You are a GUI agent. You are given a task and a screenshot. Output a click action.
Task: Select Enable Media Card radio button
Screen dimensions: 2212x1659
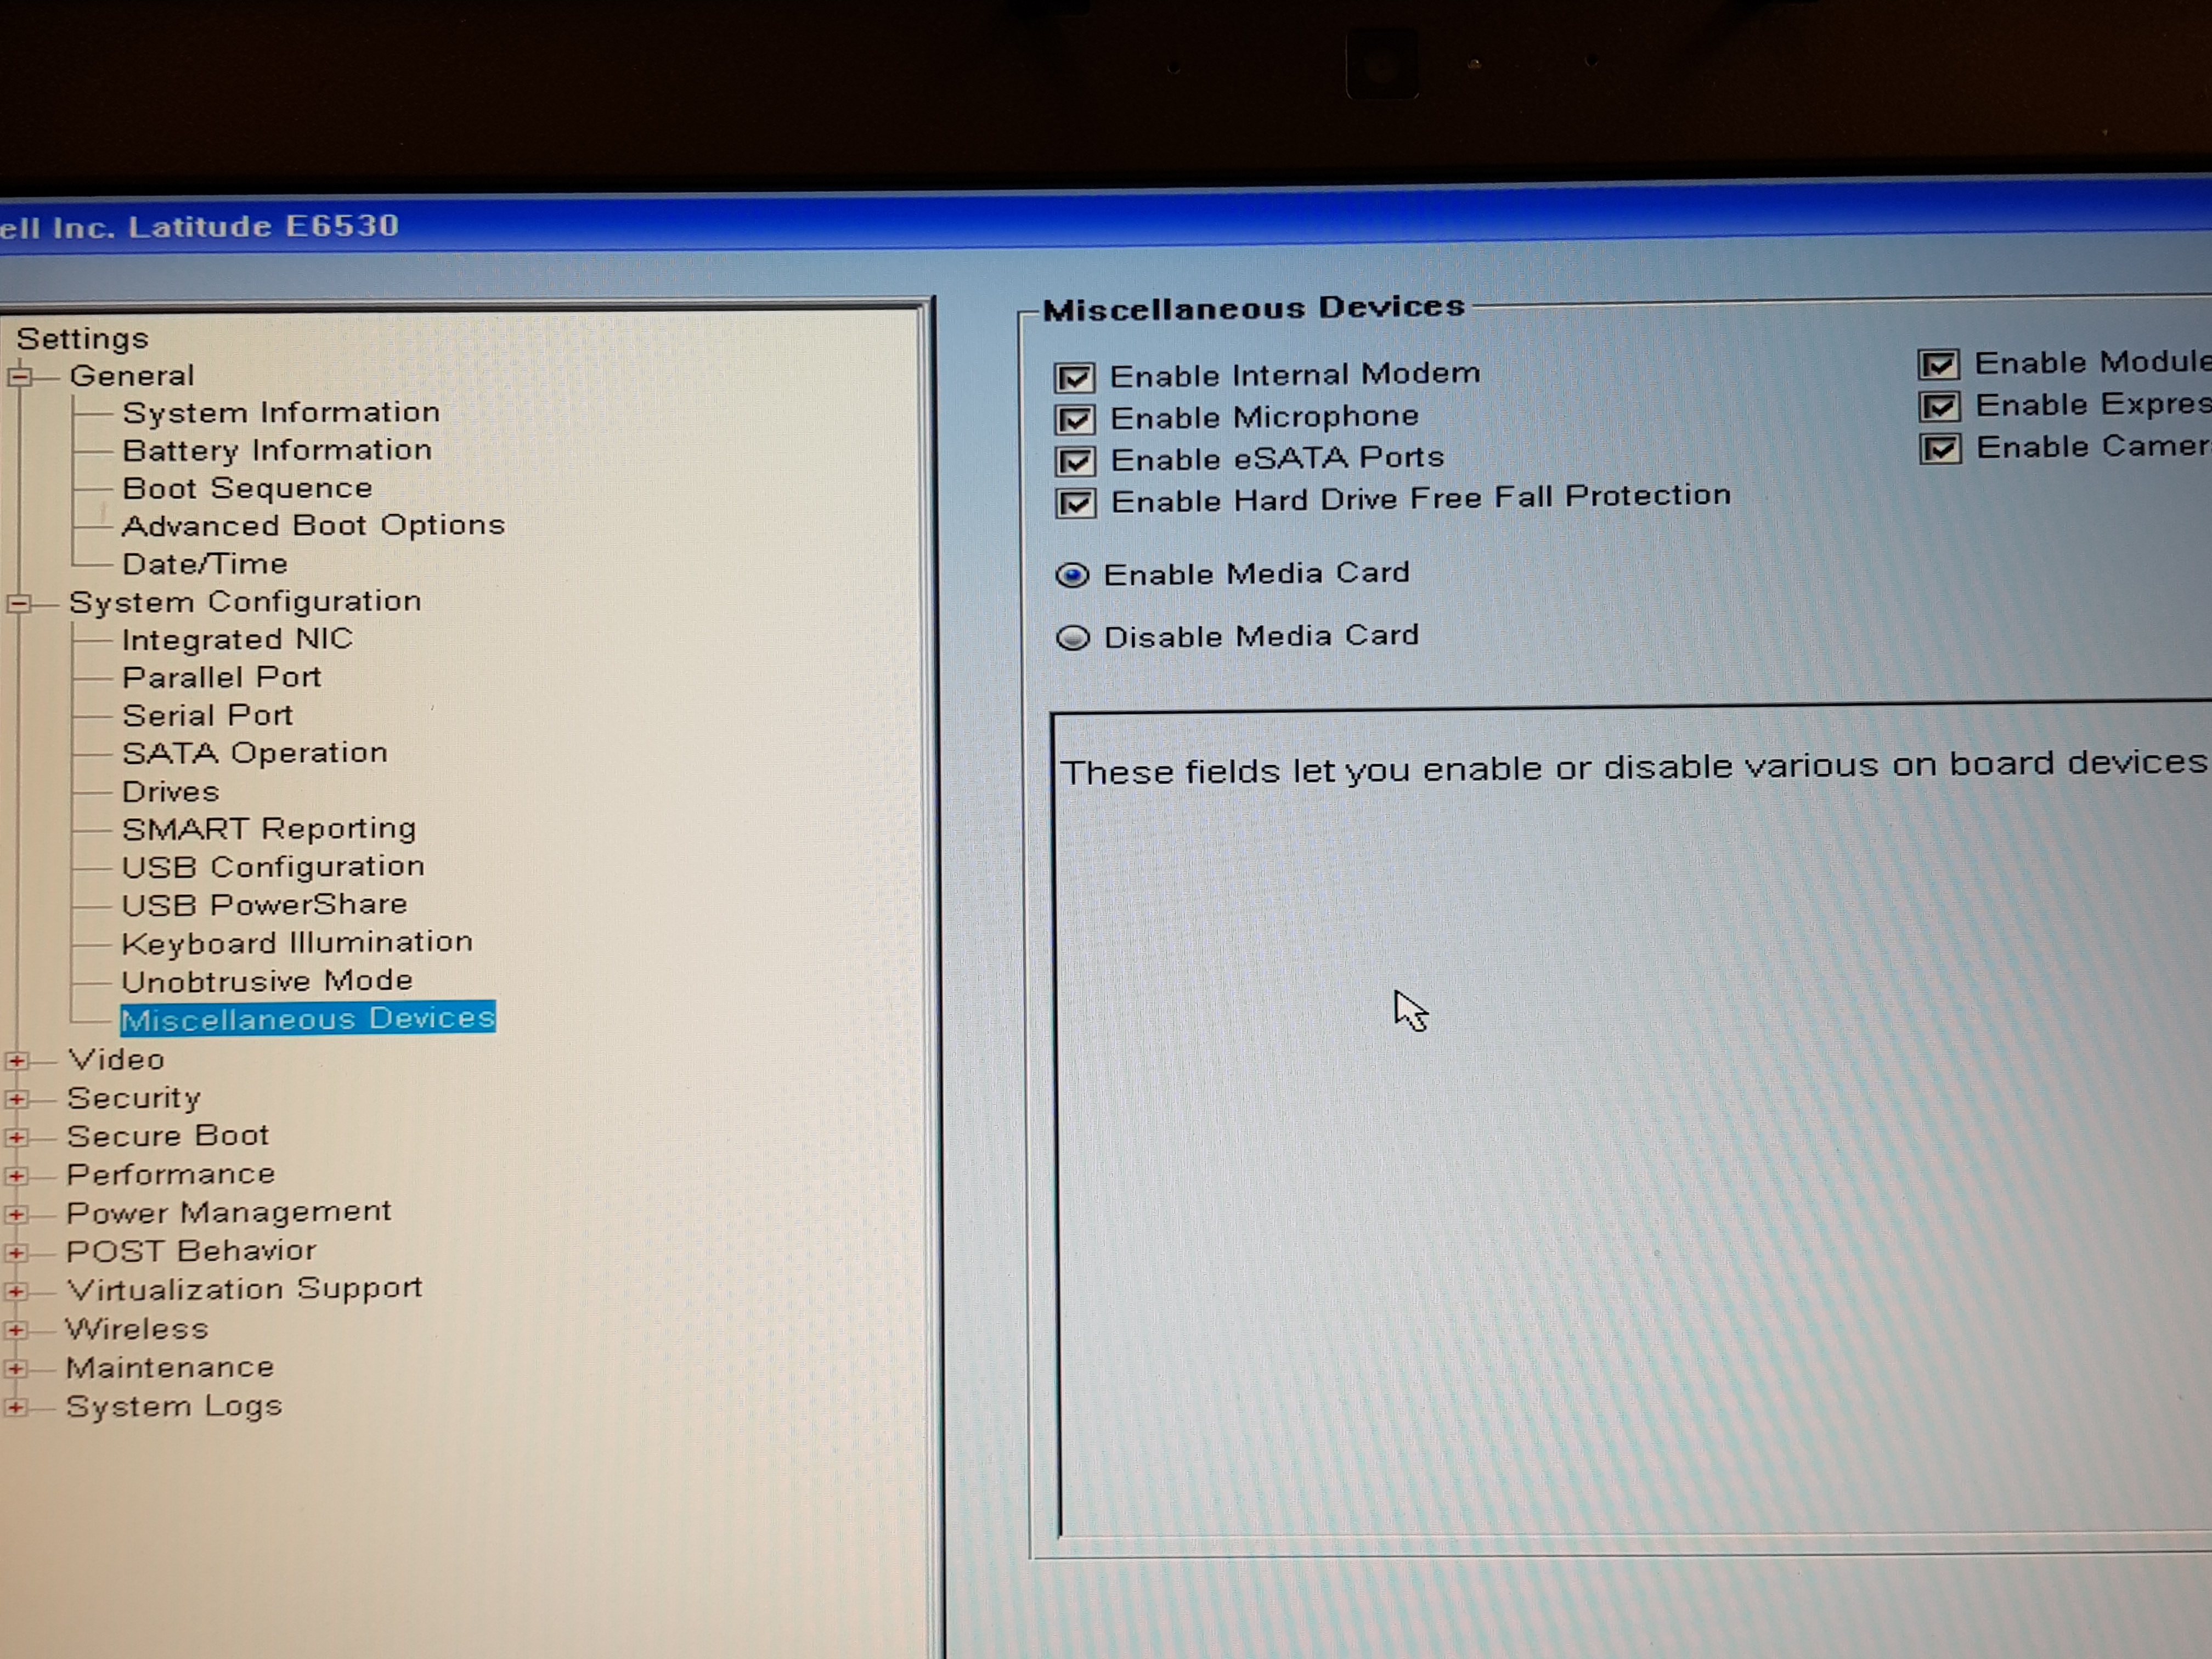(1073, 576)
